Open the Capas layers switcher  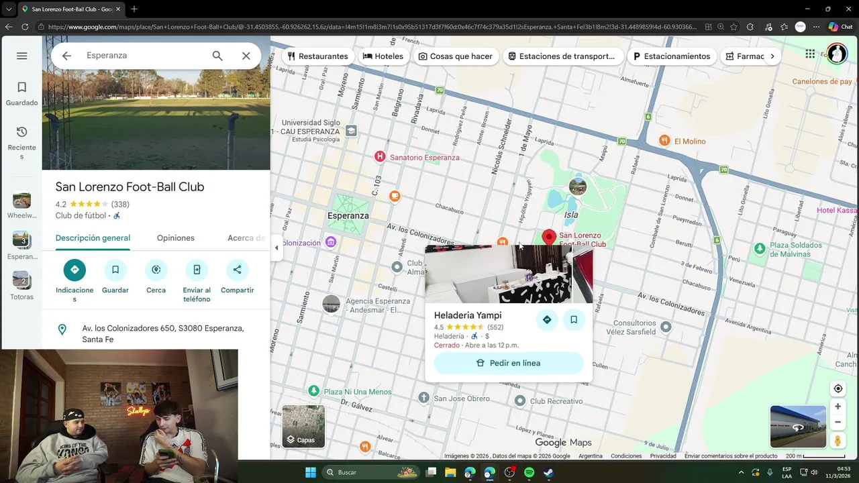point(303,427)
